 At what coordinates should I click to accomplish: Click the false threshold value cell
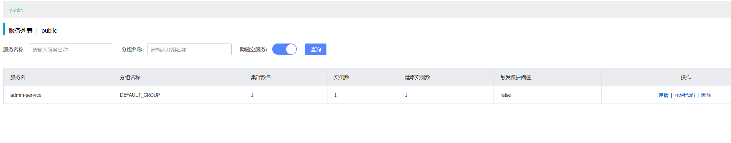point(505,95)
